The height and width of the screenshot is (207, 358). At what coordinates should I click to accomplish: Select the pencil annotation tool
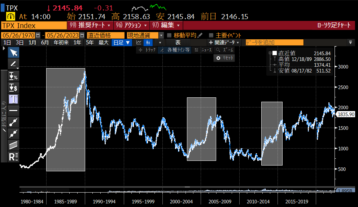[13, 64]
